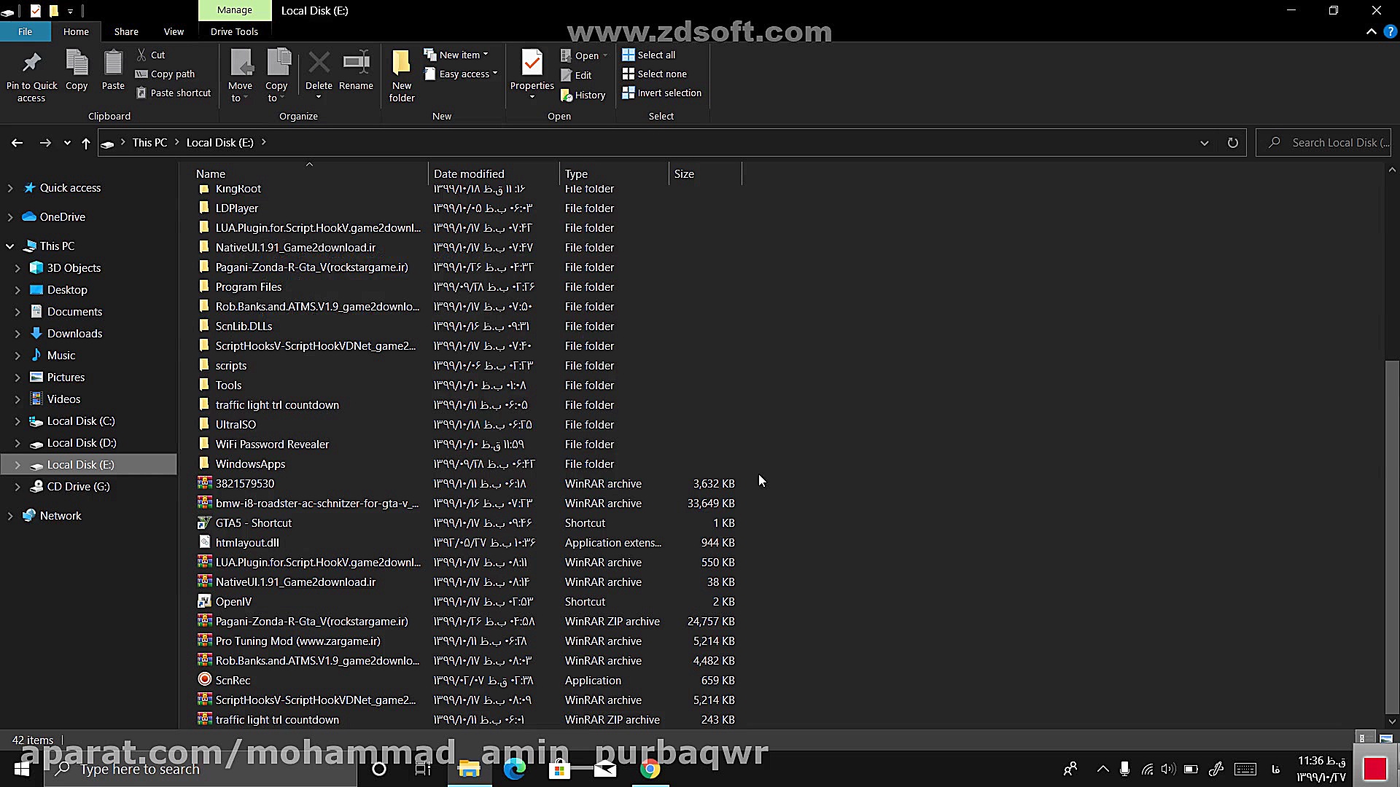Click the Pin to Quick access icon
This screenshot has width=1400, height=787.
[x=31, y=65]
